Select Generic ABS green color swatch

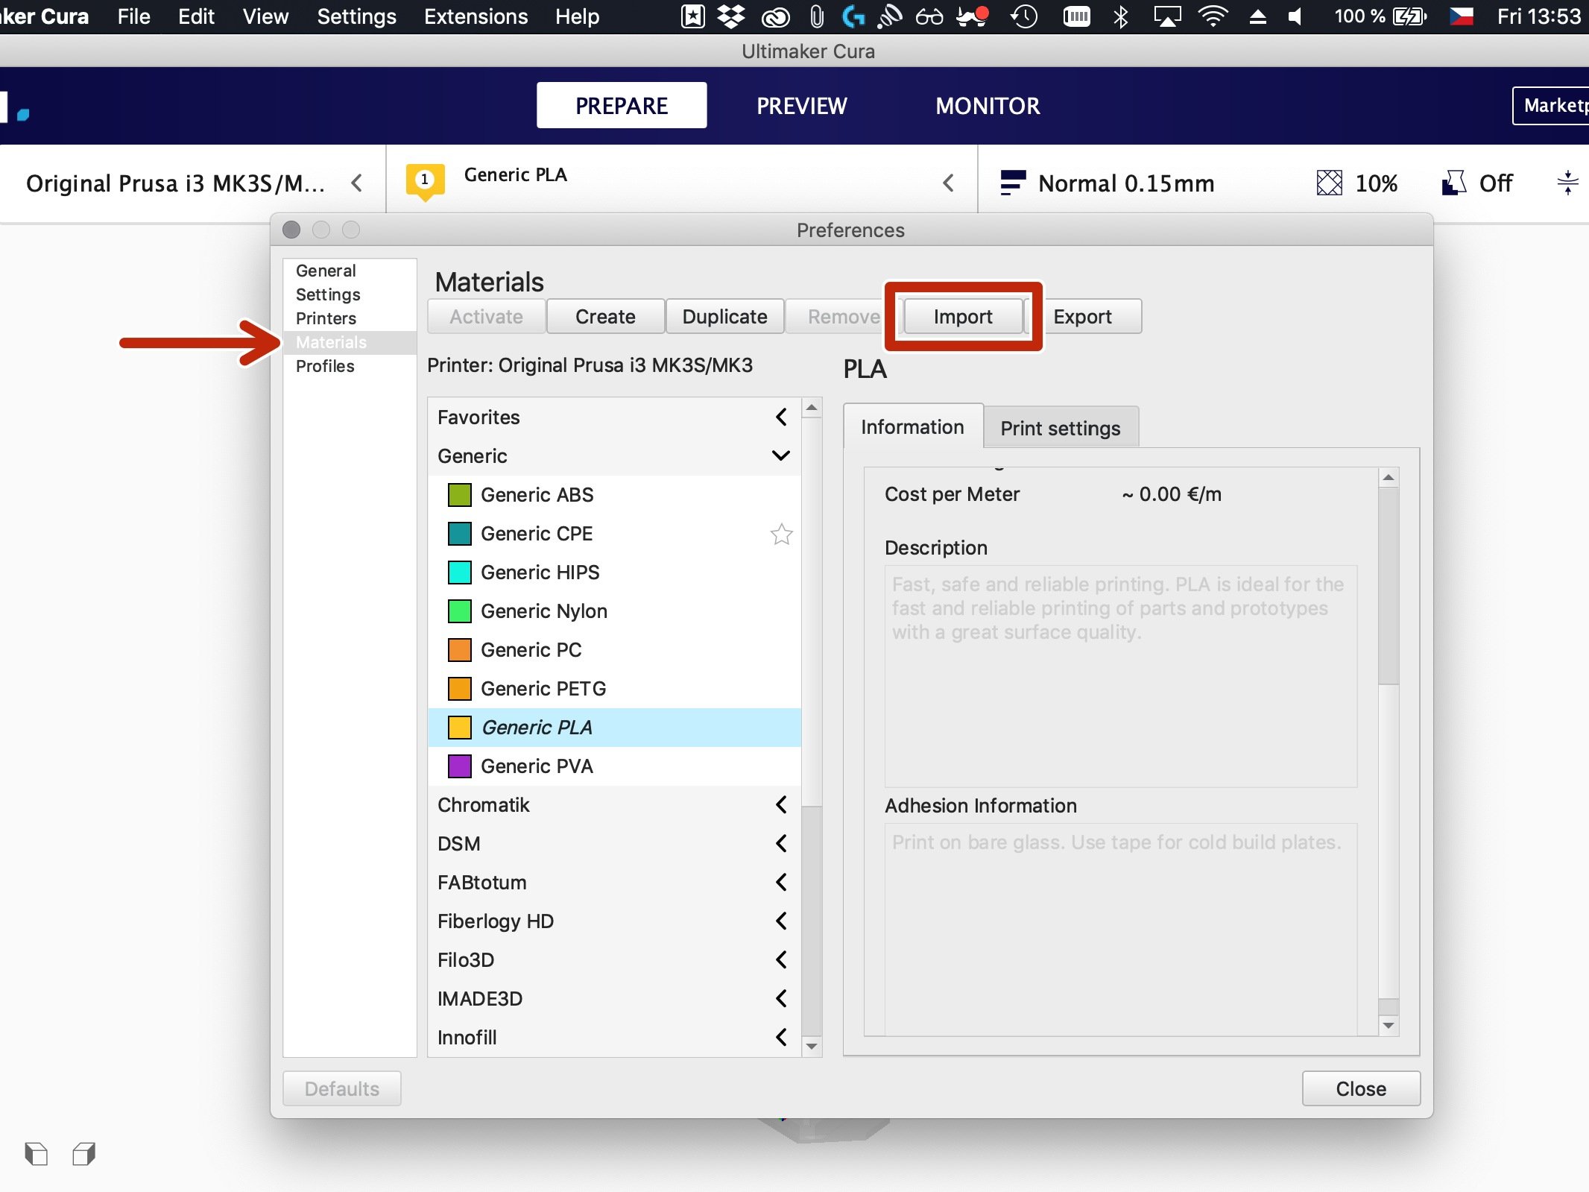(459, 494)
